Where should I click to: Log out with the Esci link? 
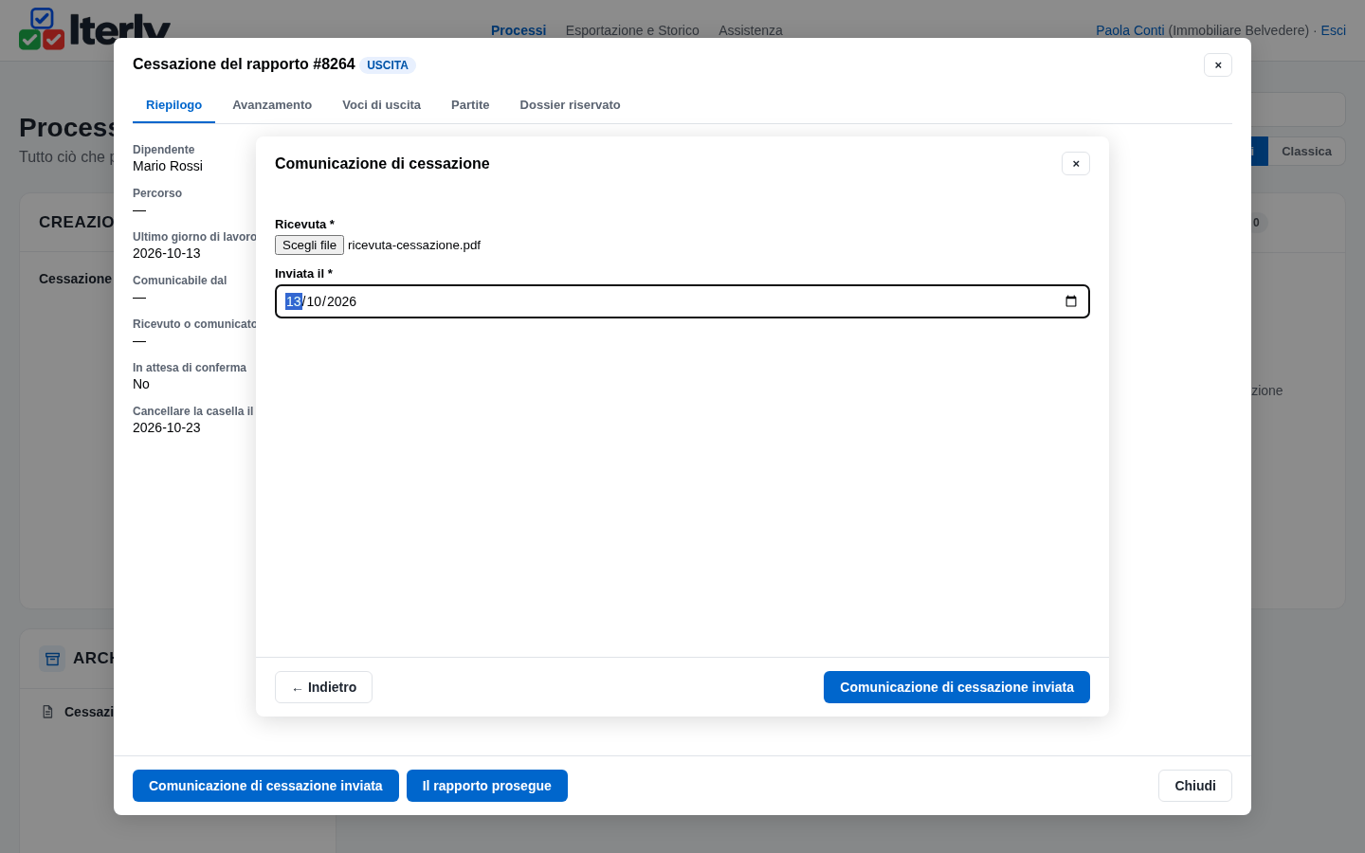point(1334,30)
